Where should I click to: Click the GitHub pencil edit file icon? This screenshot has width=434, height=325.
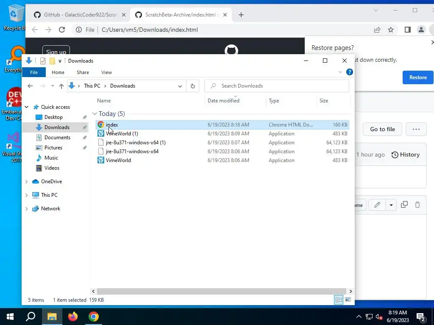click(x=377, y=205)
